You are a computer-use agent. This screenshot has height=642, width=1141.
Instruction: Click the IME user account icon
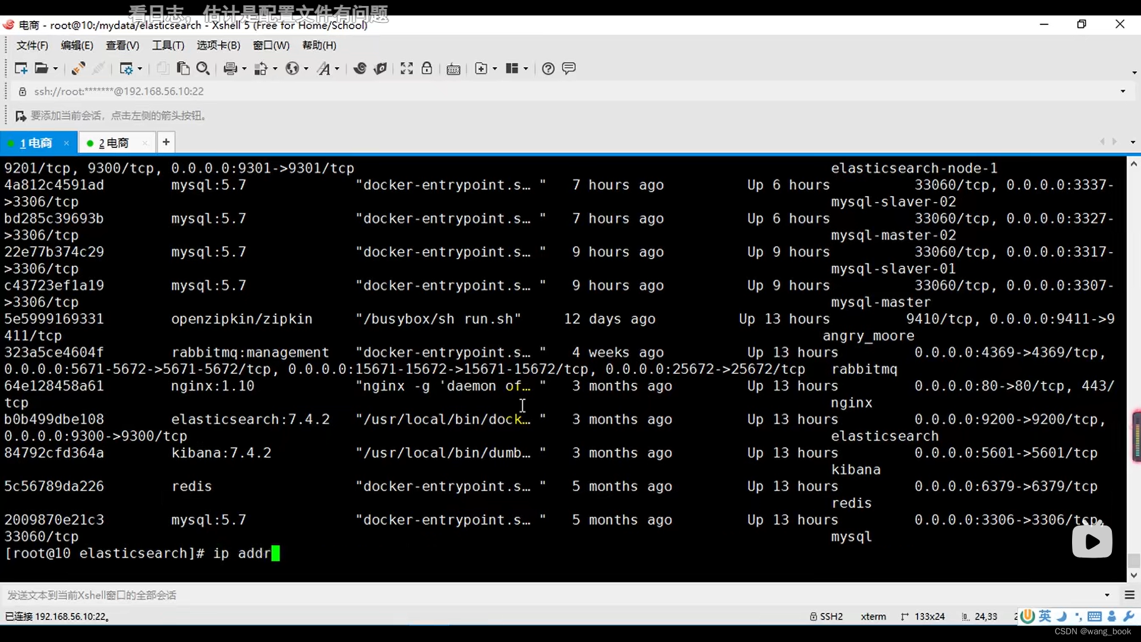1112,616
